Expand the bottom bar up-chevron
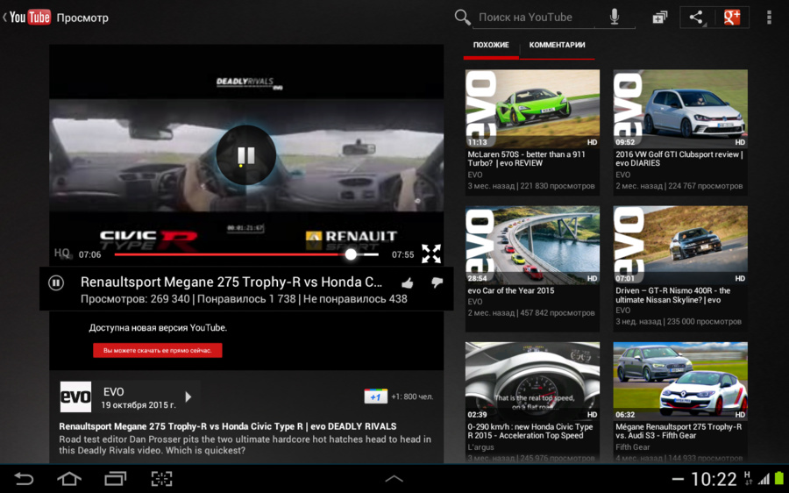This screenshot has height=493, width=789. tap(394, 478)
